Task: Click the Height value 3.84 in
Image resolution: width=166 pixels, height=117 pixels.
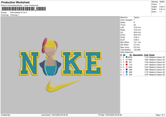Action: [162, 7]
